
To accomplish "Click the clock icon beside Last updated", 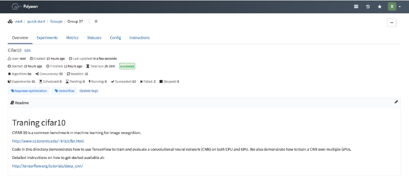I will (71, 59).
